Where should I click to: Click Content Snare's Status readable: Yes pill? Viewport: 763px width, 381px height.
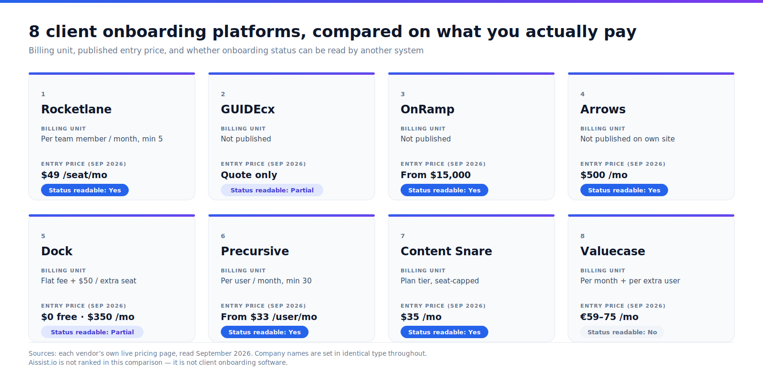pyautogui.click(x=444, y=332)
